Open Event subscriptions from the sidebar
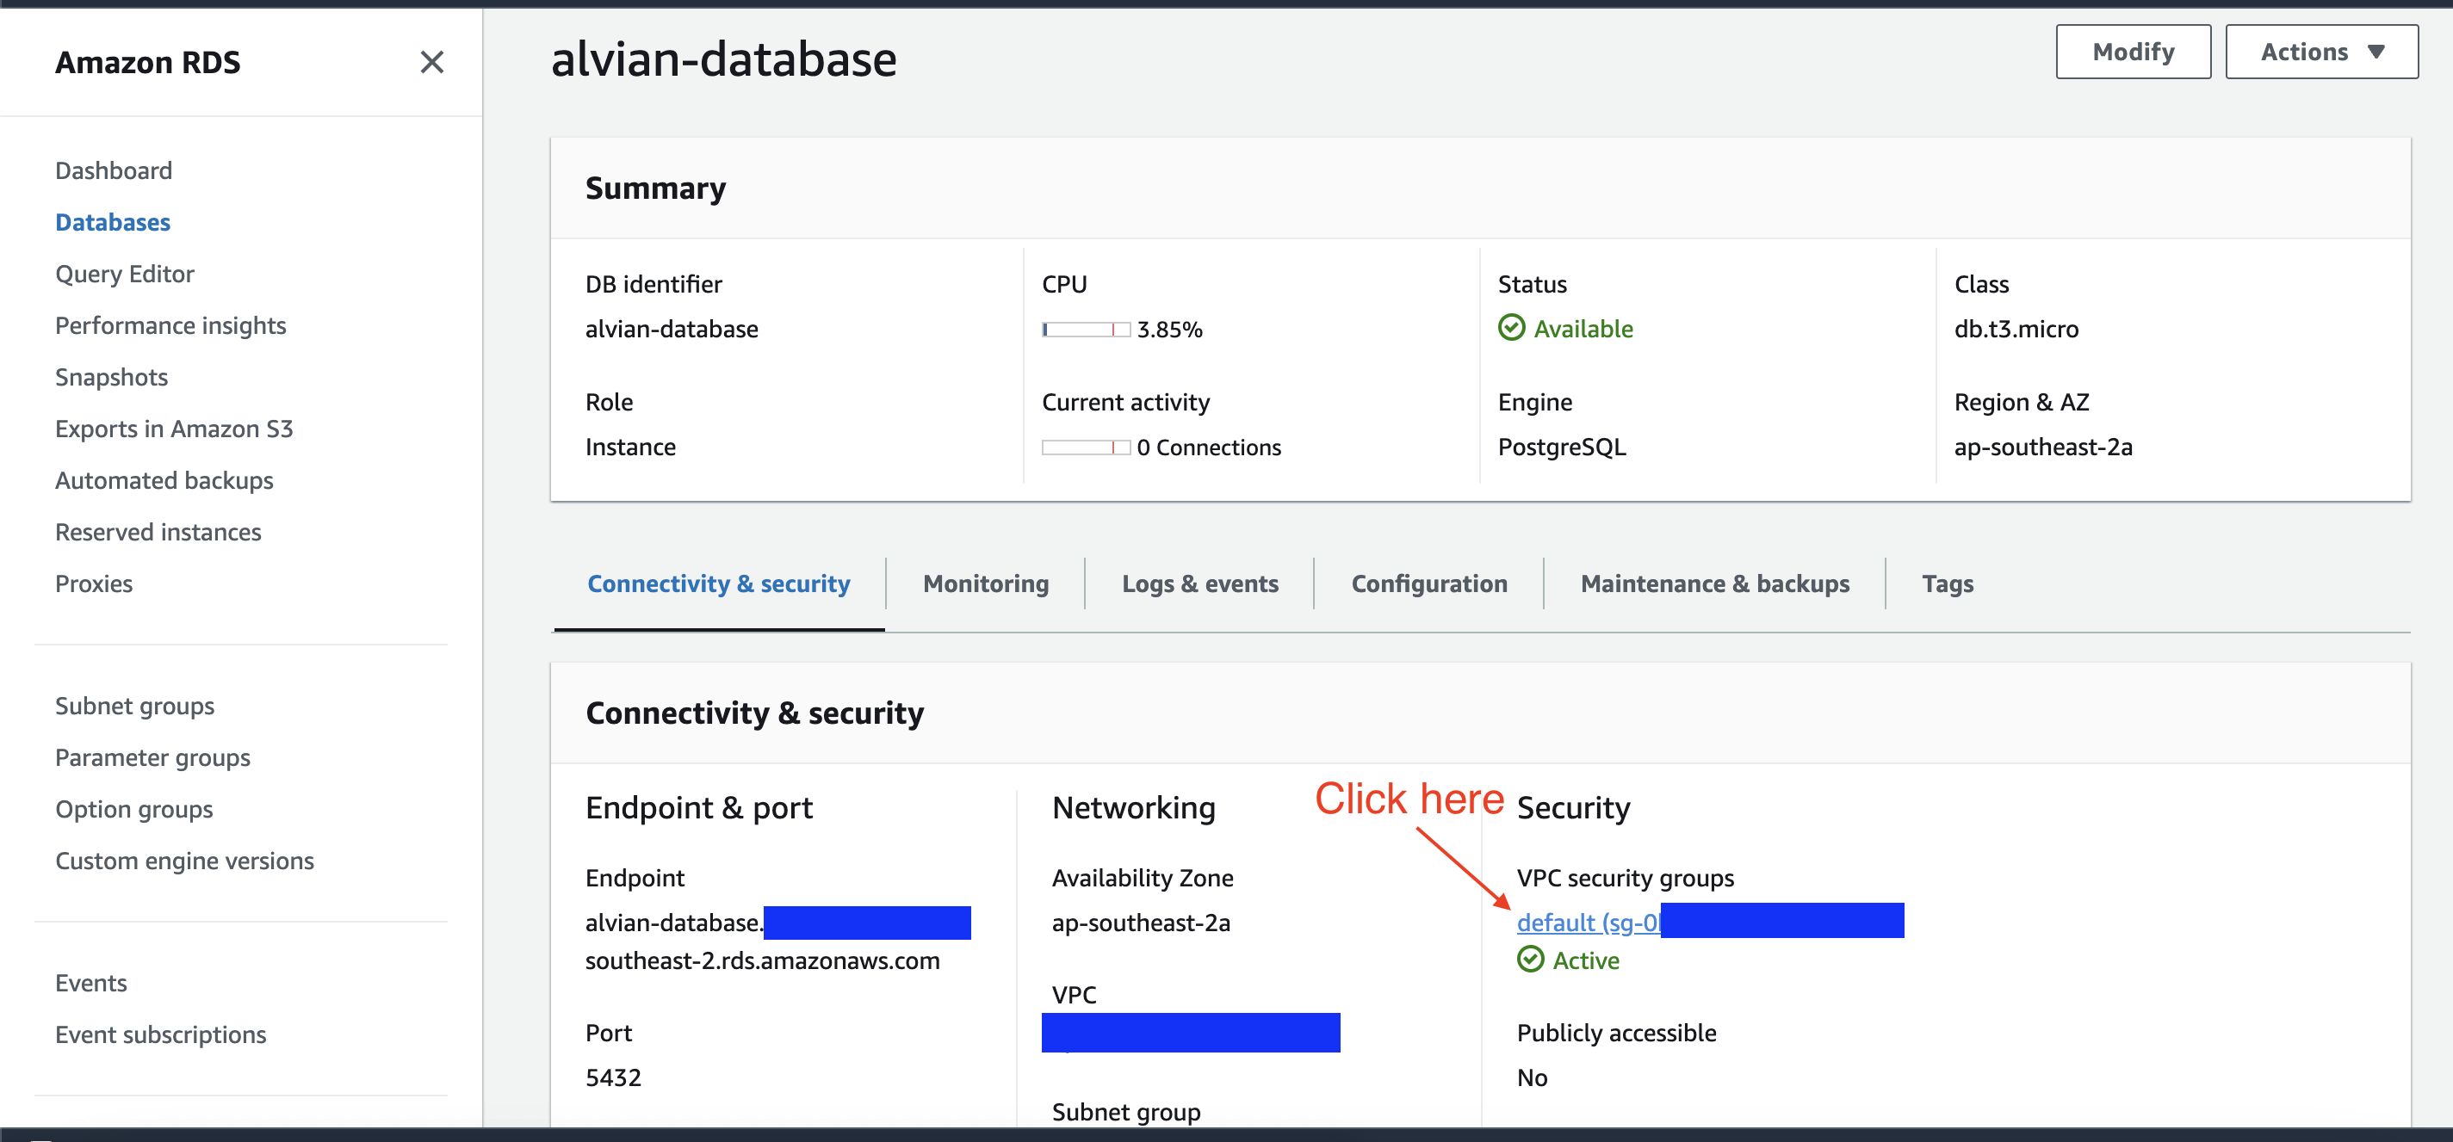Screen dimensions: 2453x1142 160,1034
